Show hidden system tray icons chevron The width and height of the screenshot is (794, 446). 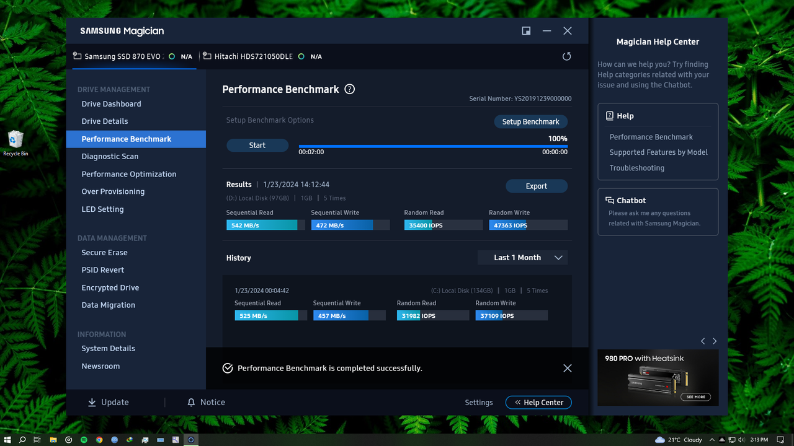[712, 440]
